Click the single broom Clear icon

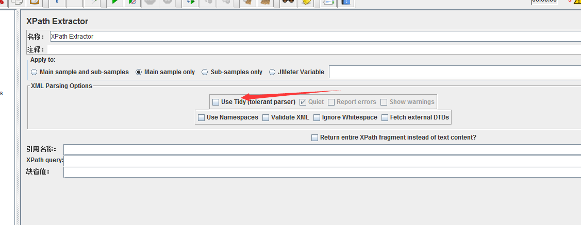(x=247, y=2)
